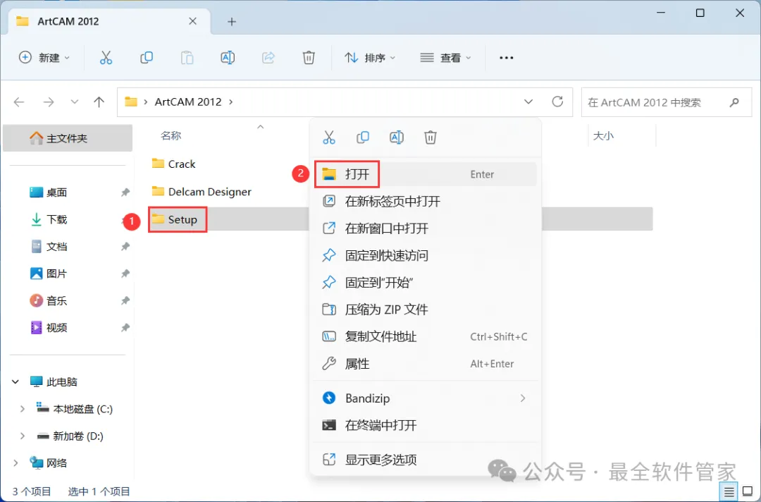Open 下载 in quick access
The width and height of the screenshot is (761, 502).
[x=57, y=220]
